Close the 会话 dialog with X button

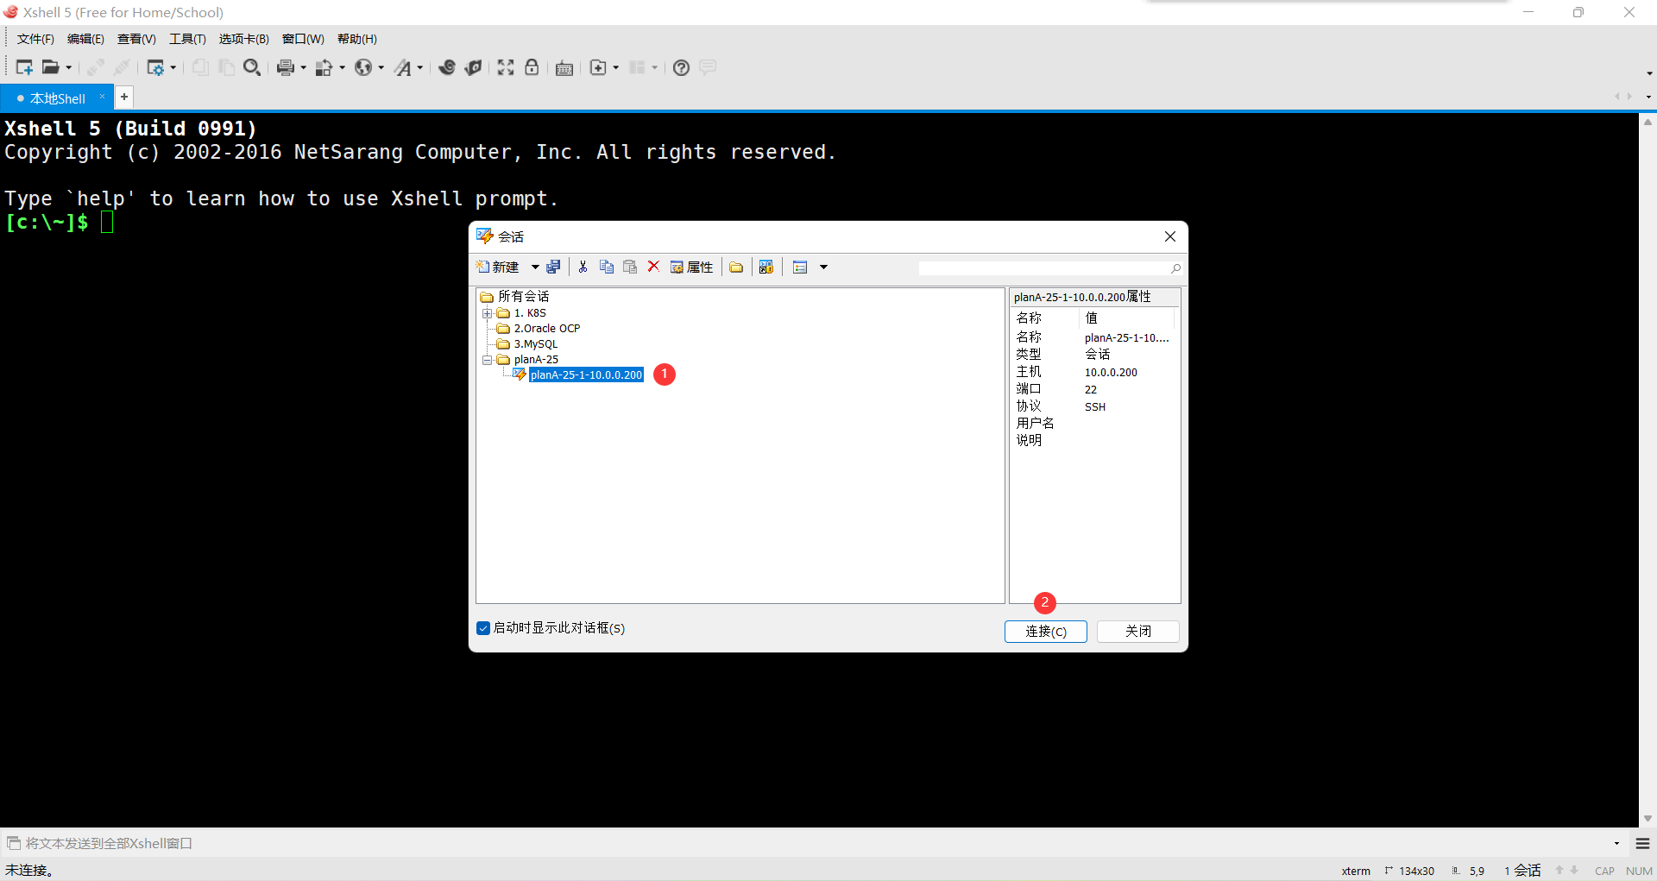(1169, 236)
